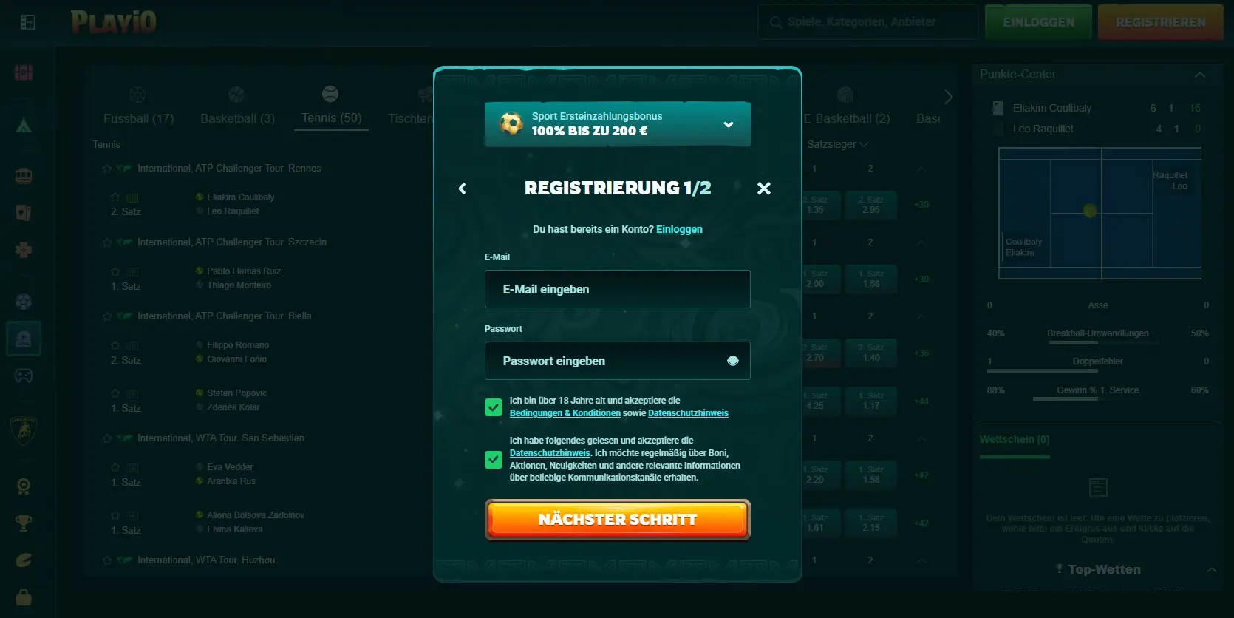Close the registration dialog with X
1234x618 pixels.
pos(764,189)
